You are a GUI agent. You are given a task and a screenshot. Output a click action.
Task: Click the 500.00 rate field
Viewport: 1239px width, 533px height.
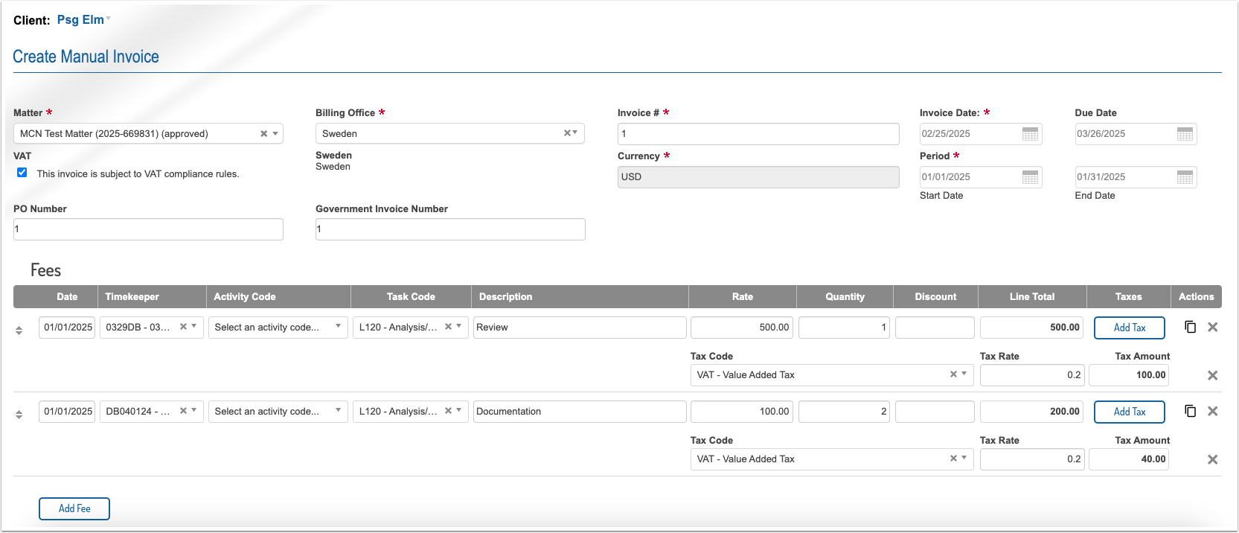coord(742,328)
